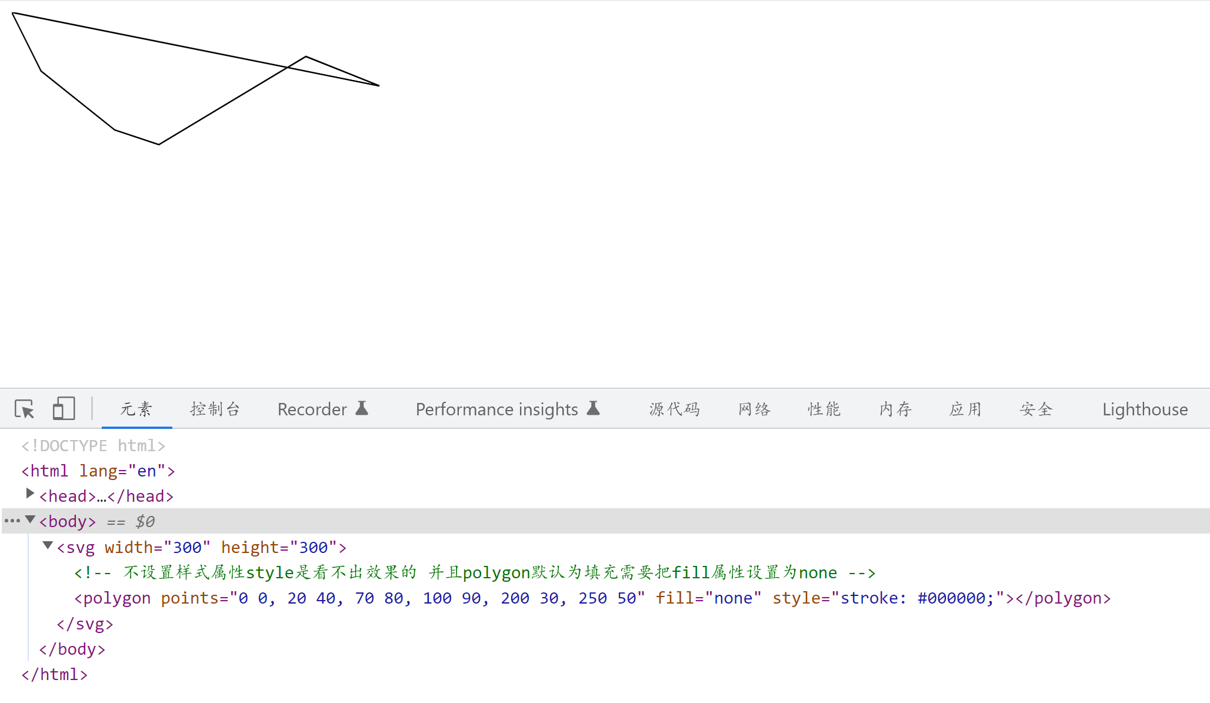Open the 安全 tab

point(1036,409)
